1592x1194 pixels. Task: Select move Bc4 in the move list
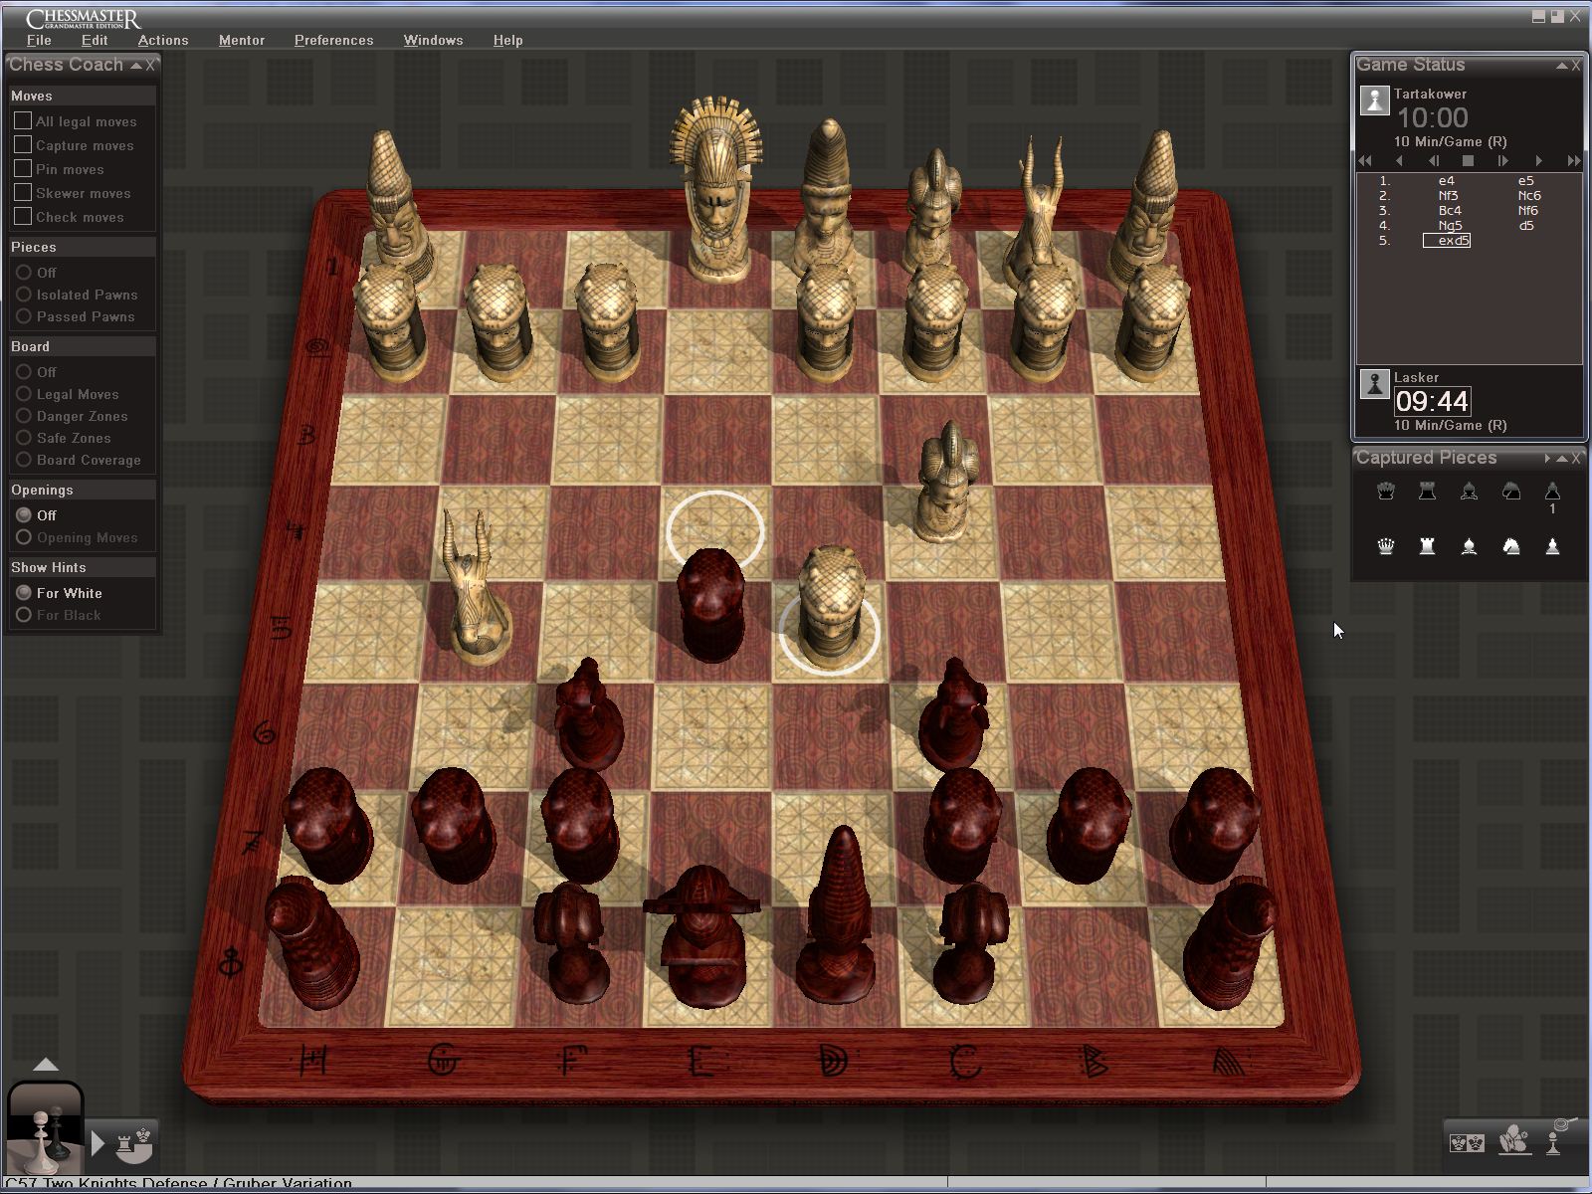click(x=1450, y=210)
